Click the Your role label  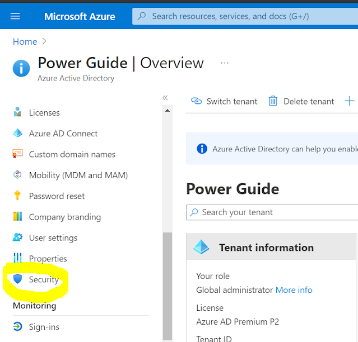coord(213,276)
